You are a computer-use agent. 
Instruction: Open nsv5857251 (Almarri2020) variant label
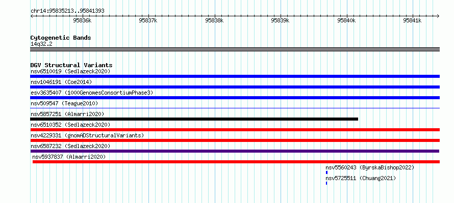(67, 114)
